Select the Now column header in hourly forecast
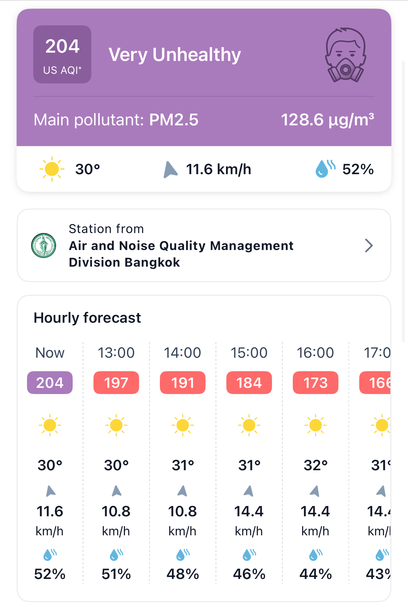 point(50,353)
